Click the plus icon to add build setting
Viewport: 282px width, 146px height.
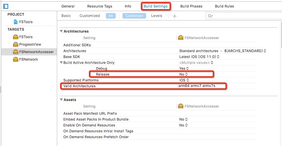point(174,16)
